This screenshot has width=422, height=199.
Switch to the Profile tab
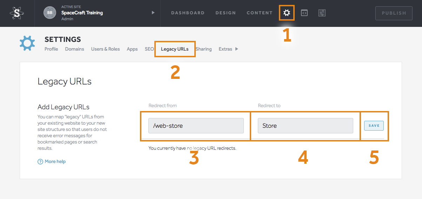(x=51, y=49)
